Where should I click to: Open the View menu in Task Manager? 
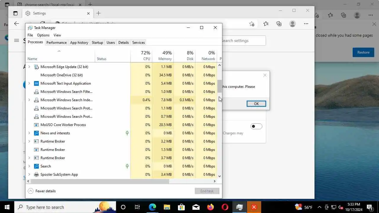click(57, 35)
